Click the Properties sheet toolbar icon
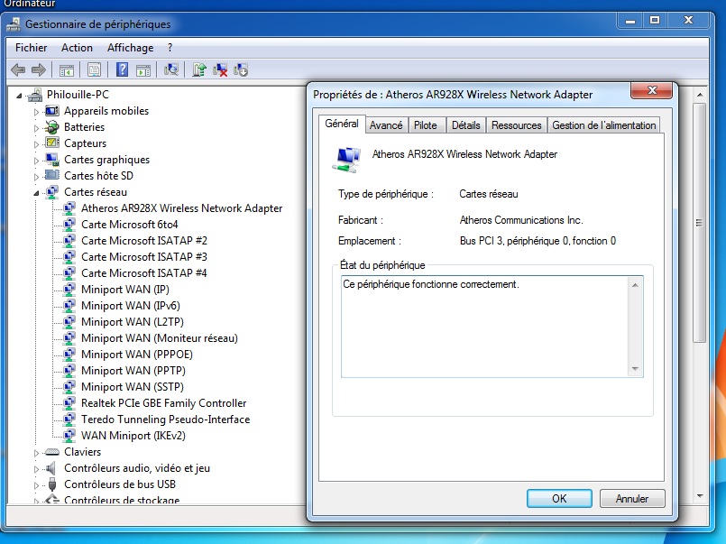This screenshot has width=726, height=544. pyautogui.click(x=93, y=70)
